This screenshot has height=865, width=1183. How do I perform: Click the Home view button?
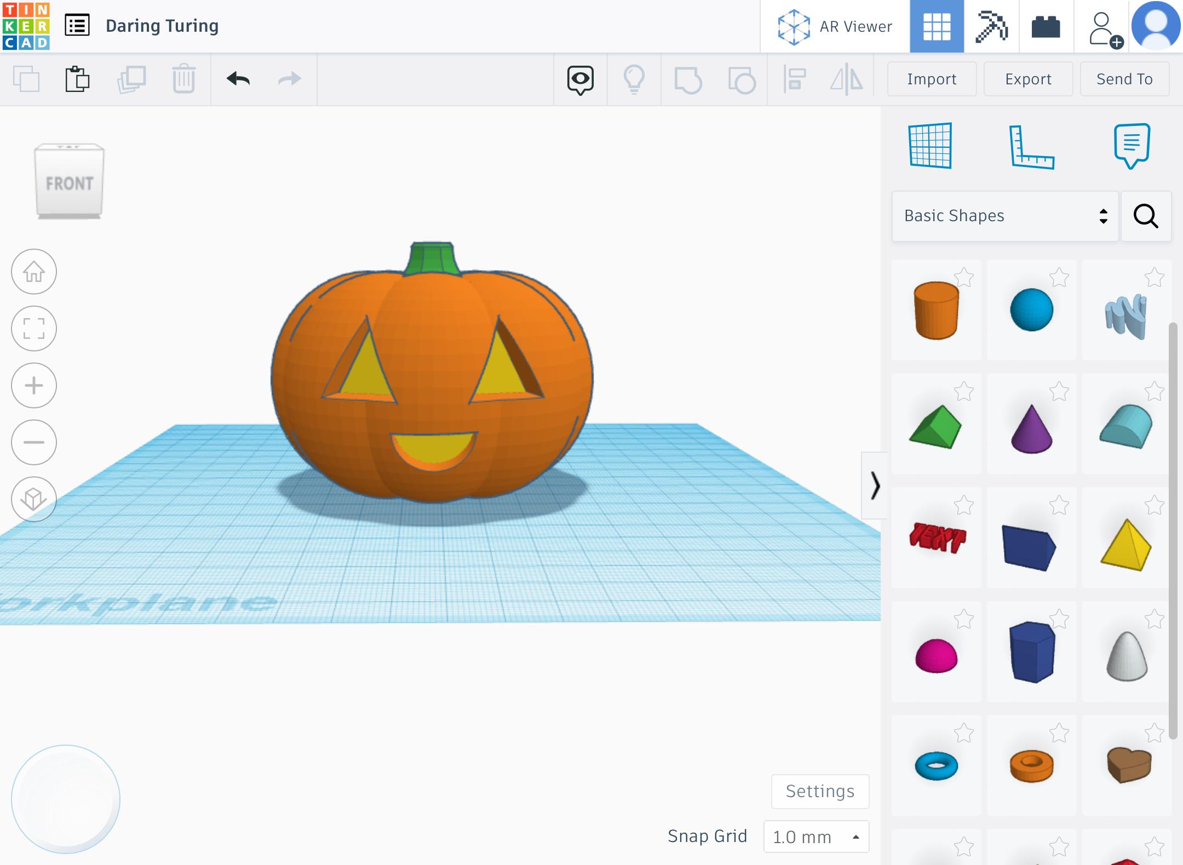[34, 272]
